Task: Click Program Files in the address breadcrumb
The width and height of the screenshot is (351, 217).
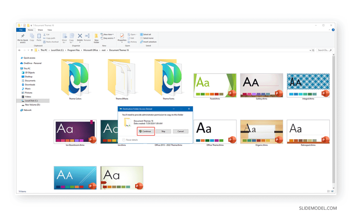Action: (x=73, y=50)
